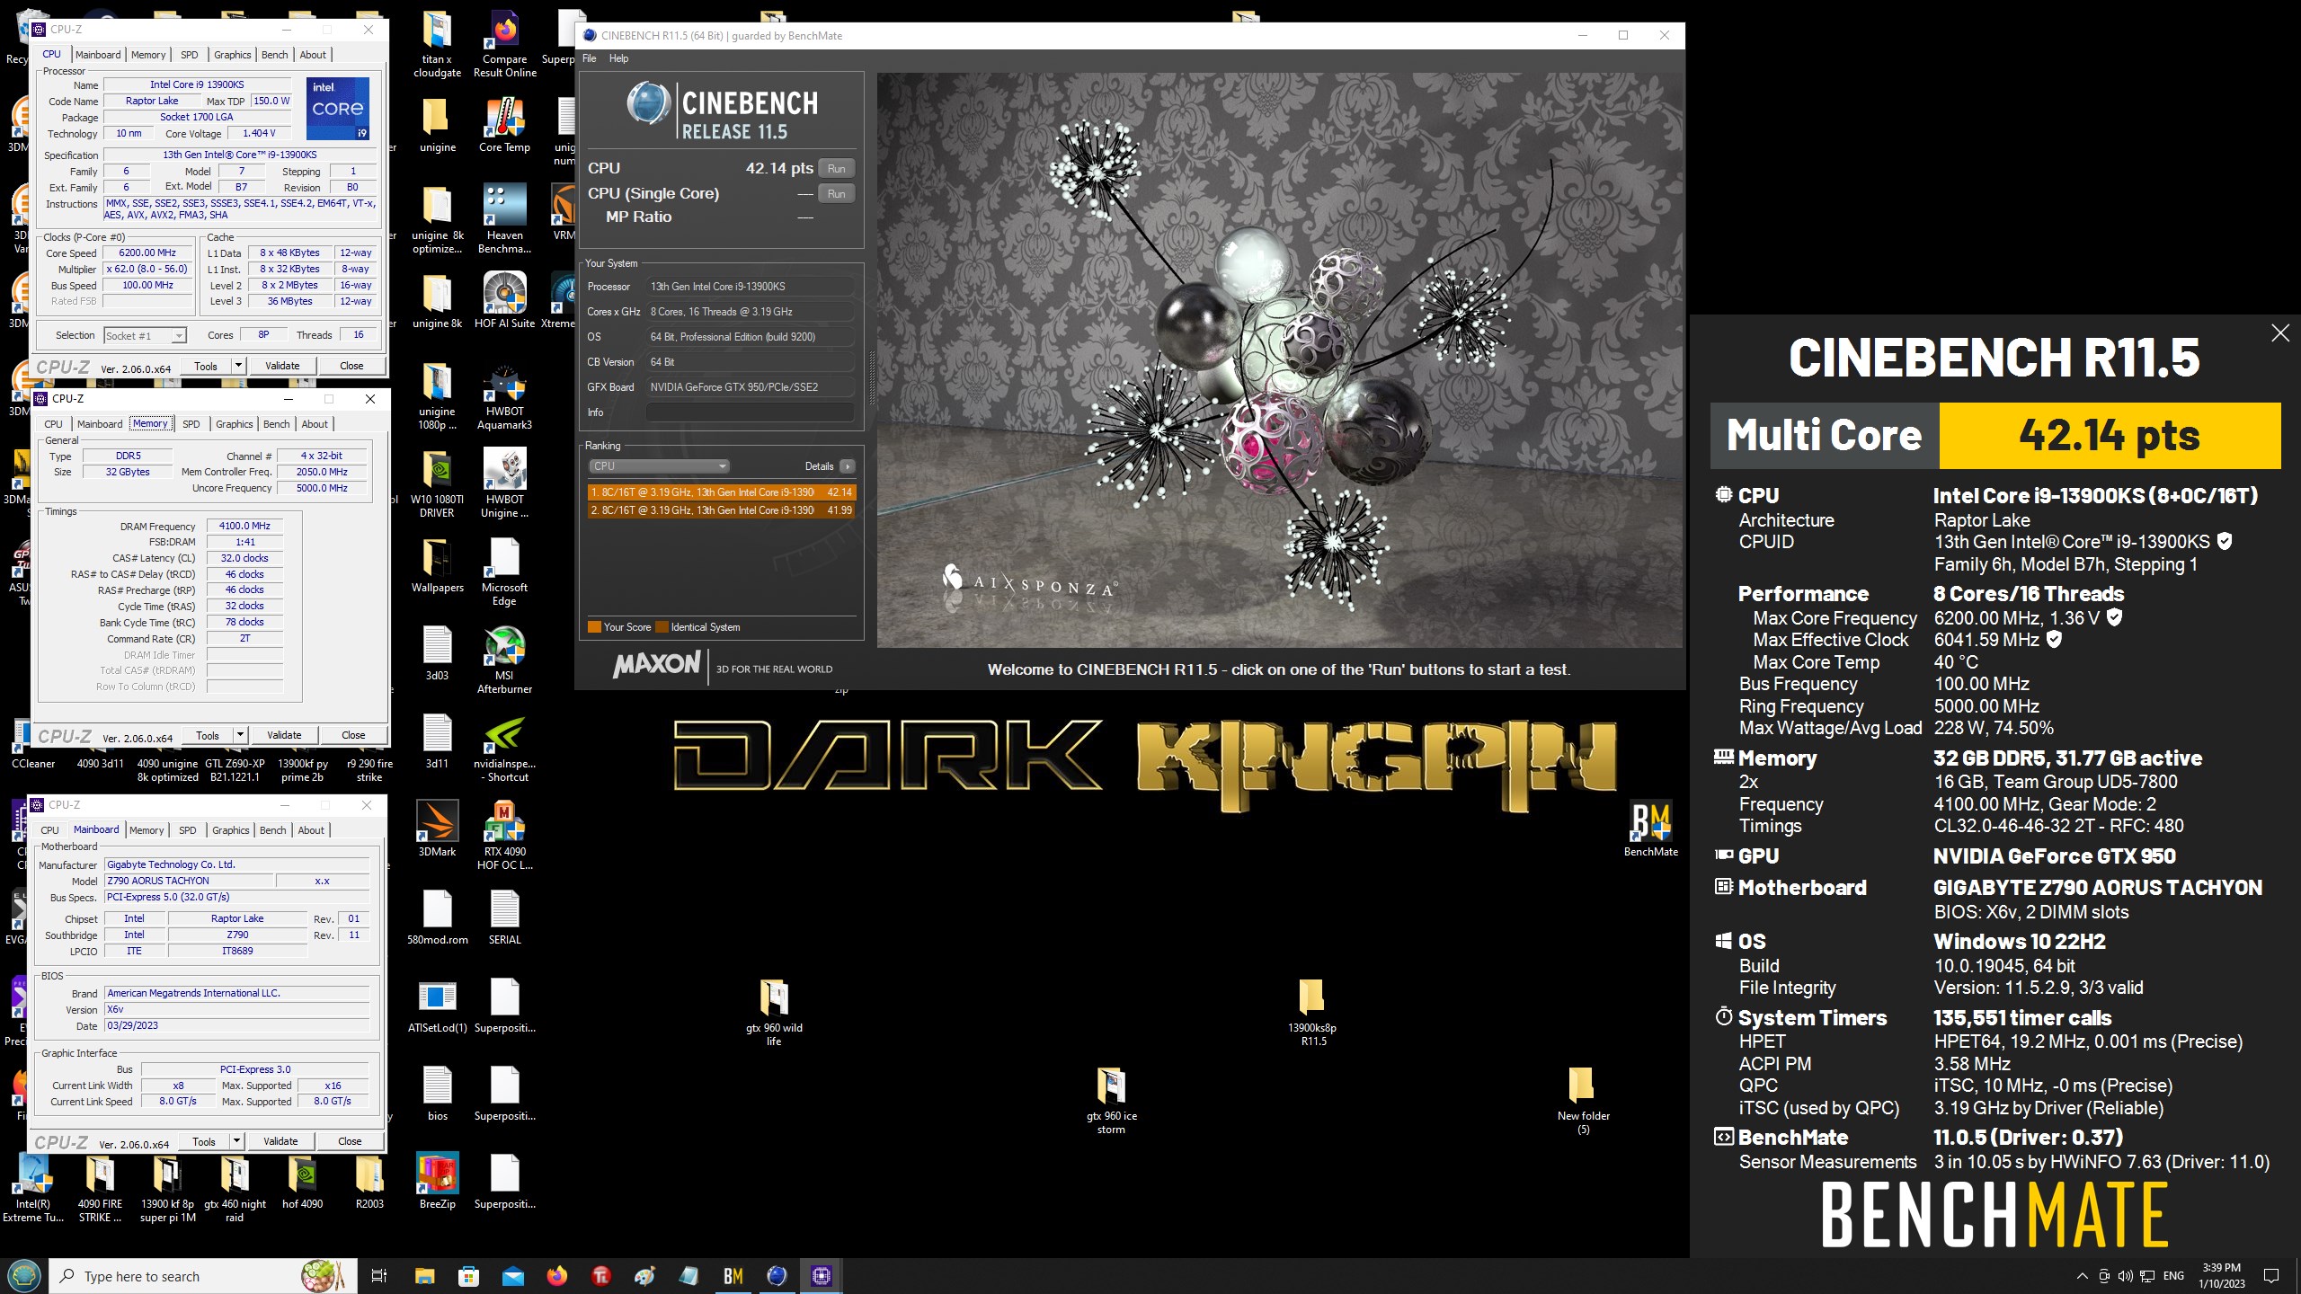Image resolution: width=2301 pixels, height=1294 pixels.
Task: Open the Core Temp desktop shortcut
Action: [x=504, y=126]
